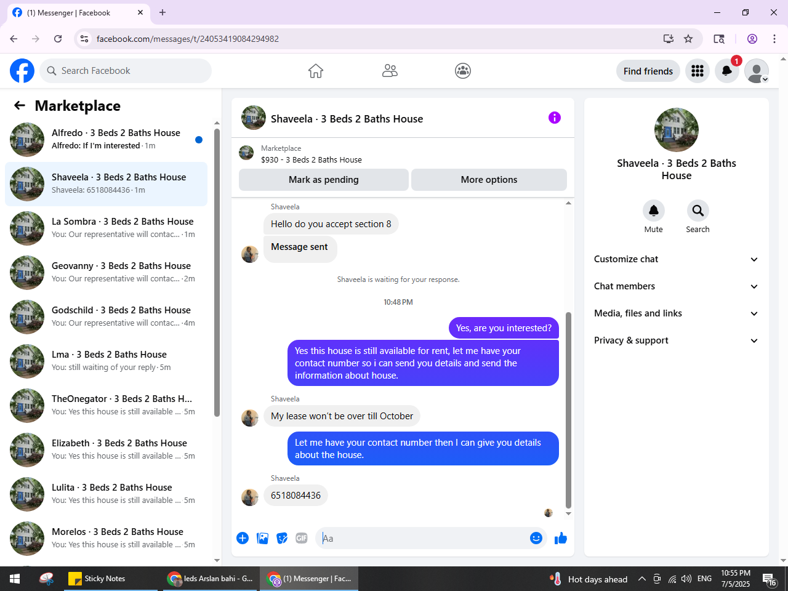Open the Friends icon in top navigation
788x591 pixels.
click(390, 71)
